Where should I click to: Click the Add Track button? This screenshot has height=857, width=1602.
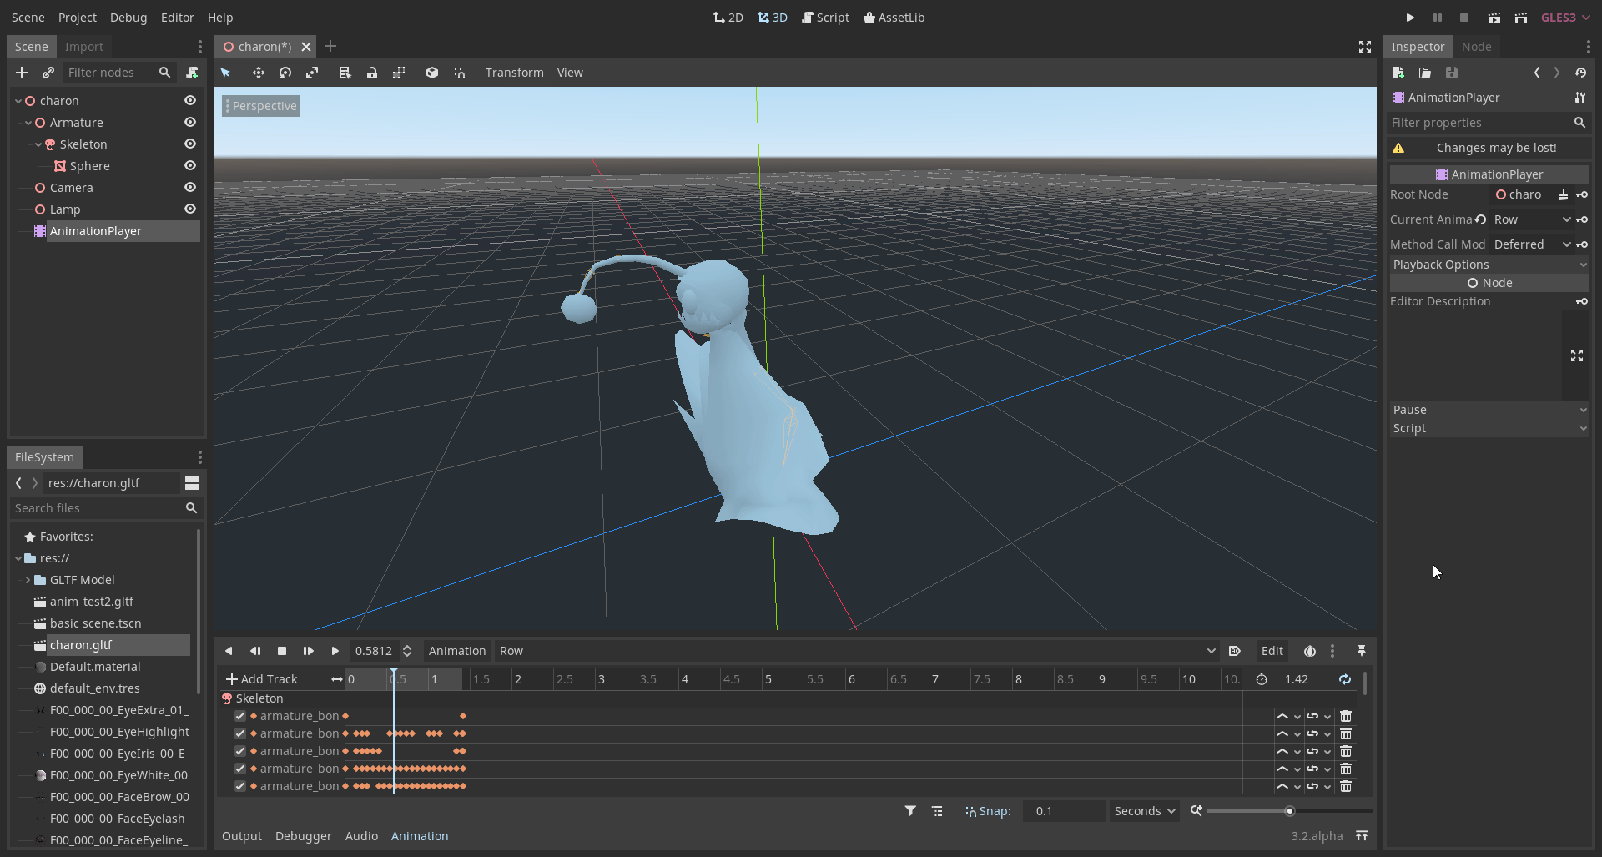click(262, 678)
